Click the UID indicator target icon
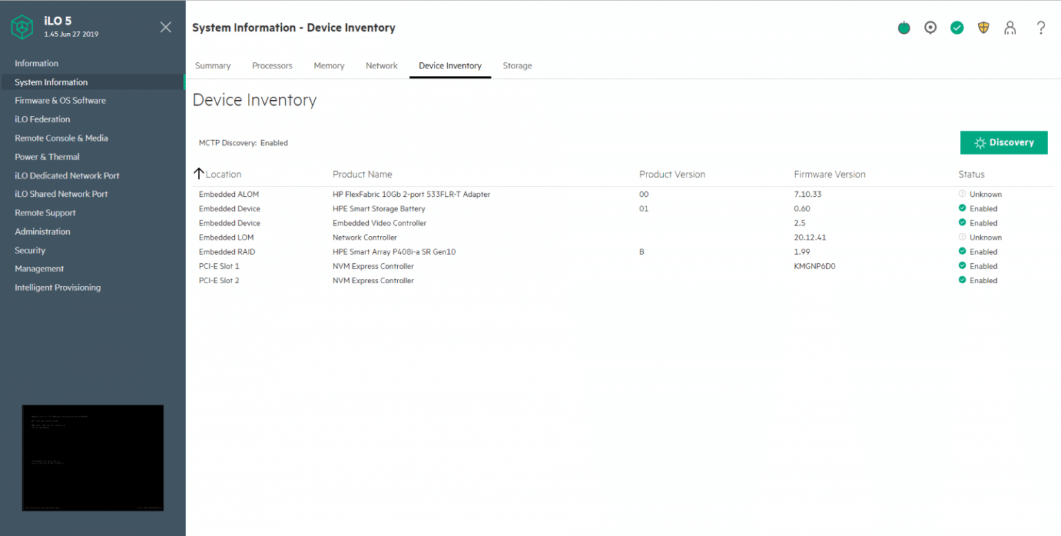Image resolution: width=1061 pixels, height=536 pixels. click(x=930, y=28)
